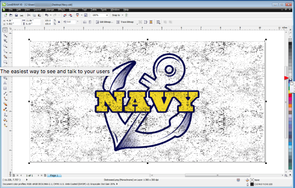Open the Help menu
The height and width of the screenshot is (188, 295).
click(126, 10)
